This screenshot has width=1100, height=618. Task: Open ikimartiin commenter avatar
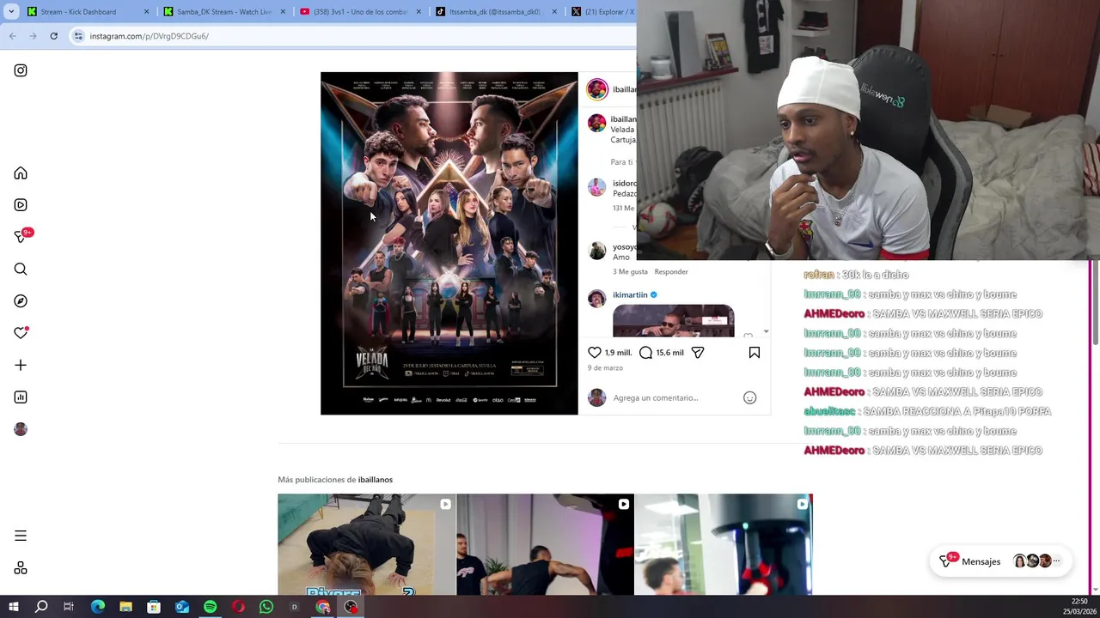(596, 299)
